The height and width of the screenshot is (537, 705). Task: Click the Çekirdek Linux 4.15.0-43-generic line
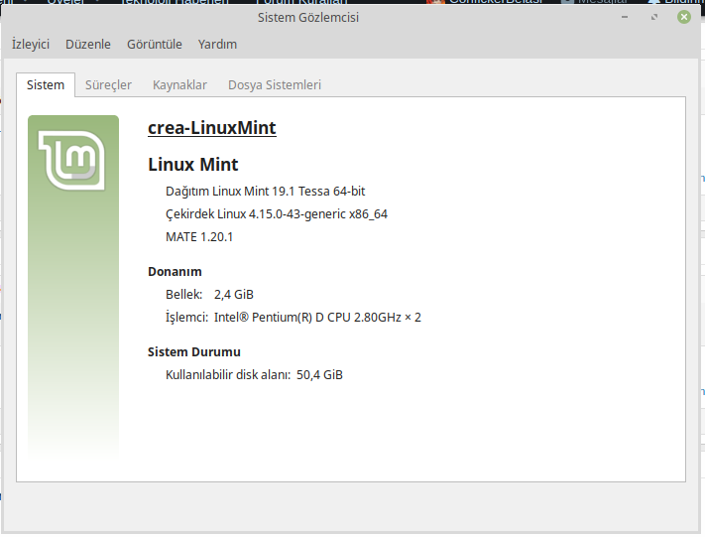(277, 214)
